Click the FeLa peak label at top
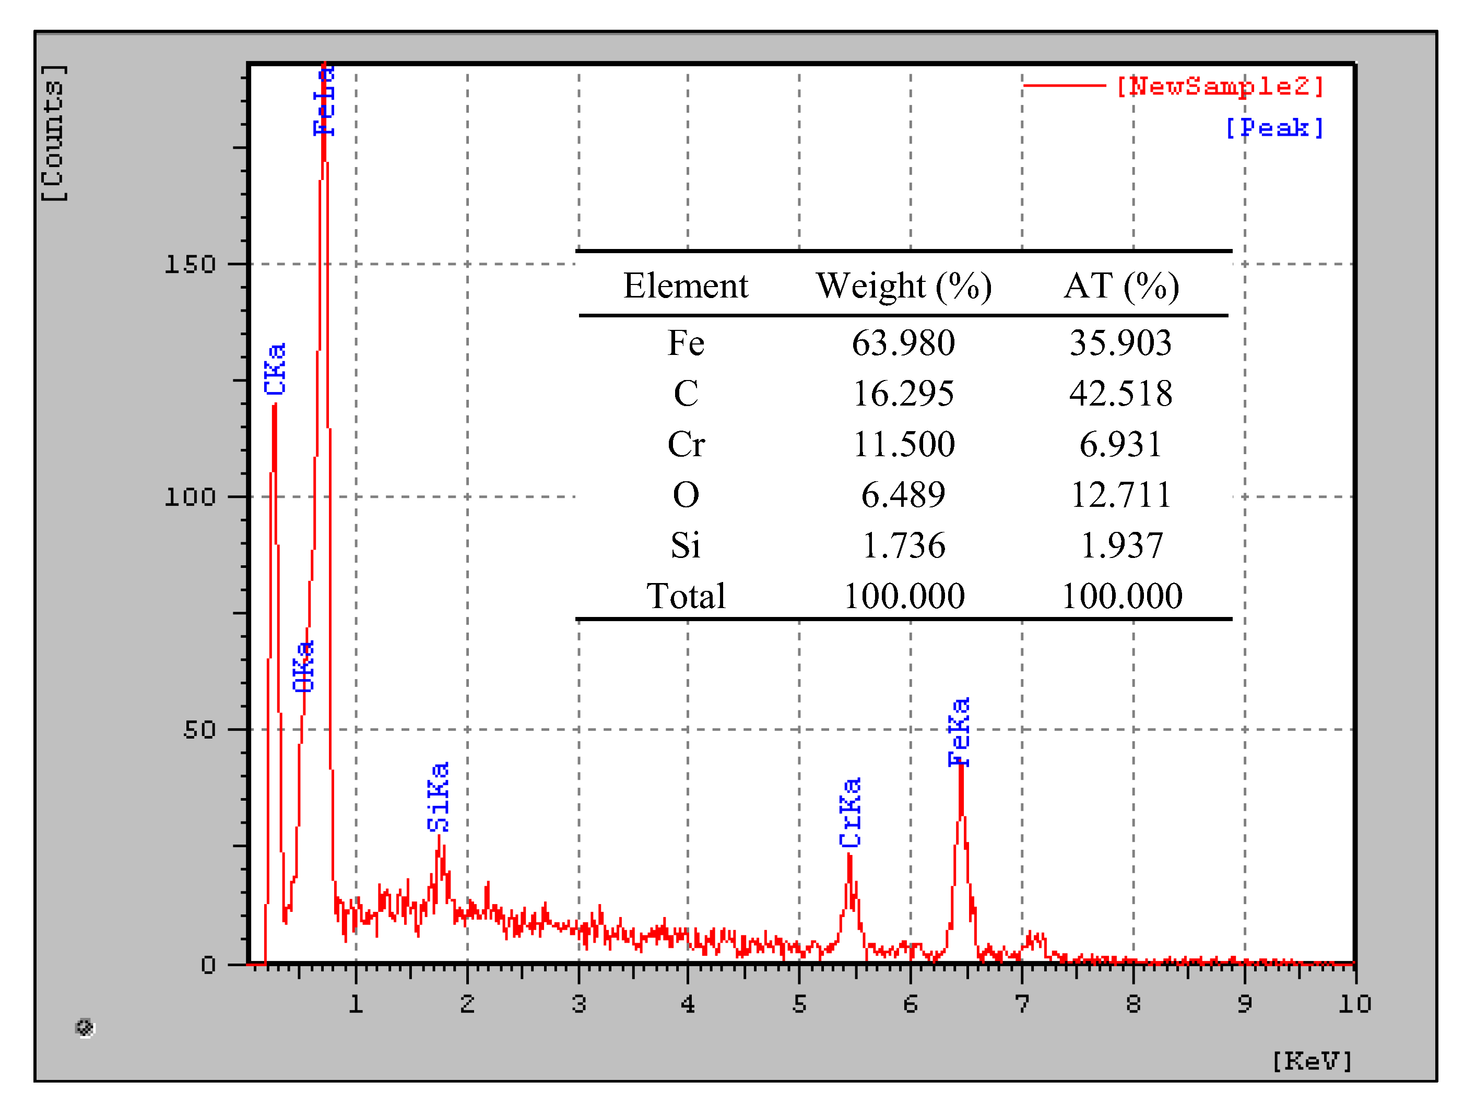 pyautogui.click(x=324, y=101)
